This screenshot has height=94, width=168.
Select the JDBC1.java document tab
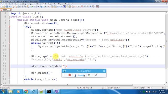point(6,10)
